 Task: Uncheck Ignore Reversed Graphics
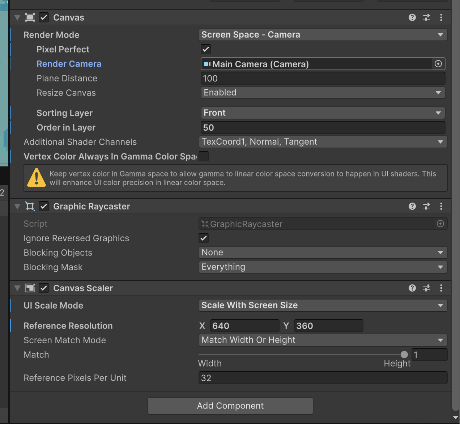(x=204, y=238)
